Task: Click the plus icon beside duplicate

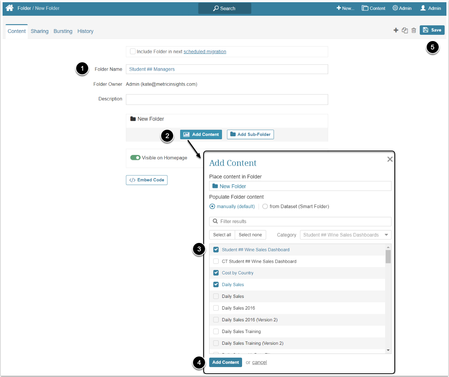Action: 396,30
